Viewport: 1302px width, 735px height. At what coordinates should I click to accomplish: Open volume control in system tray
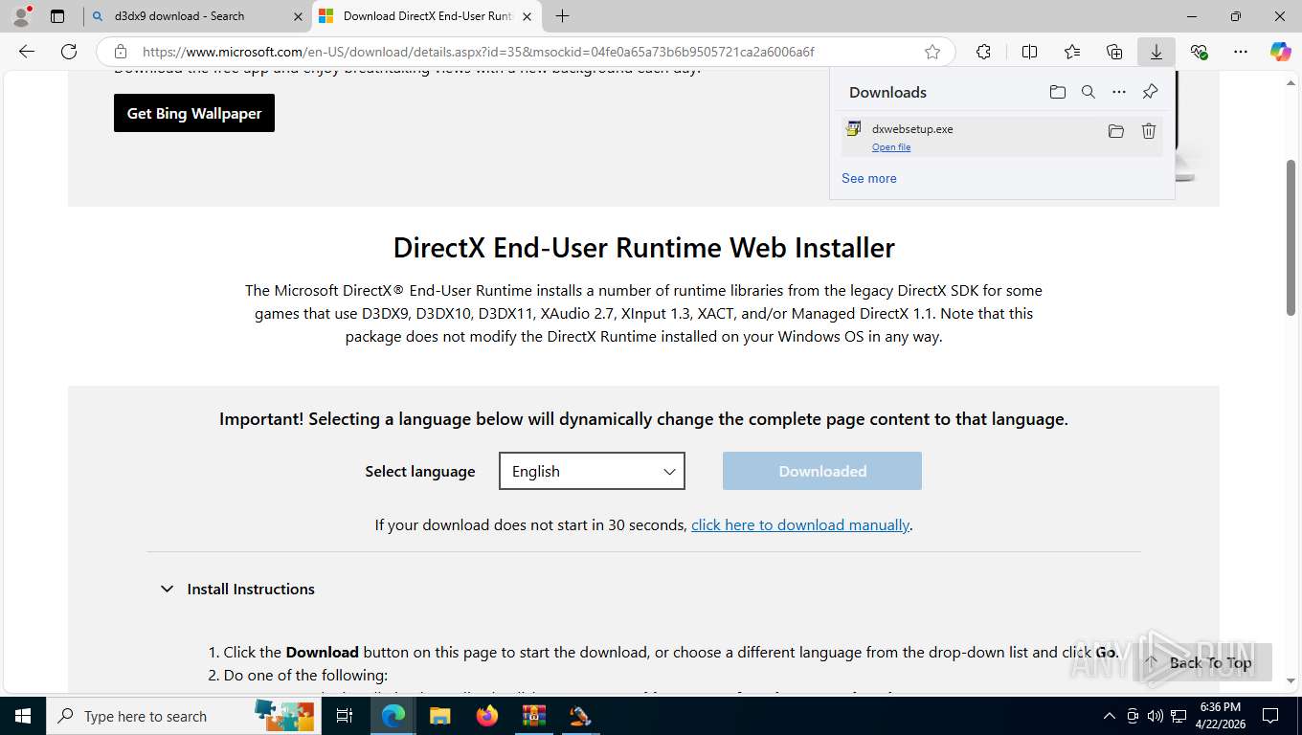(1155, 716)
